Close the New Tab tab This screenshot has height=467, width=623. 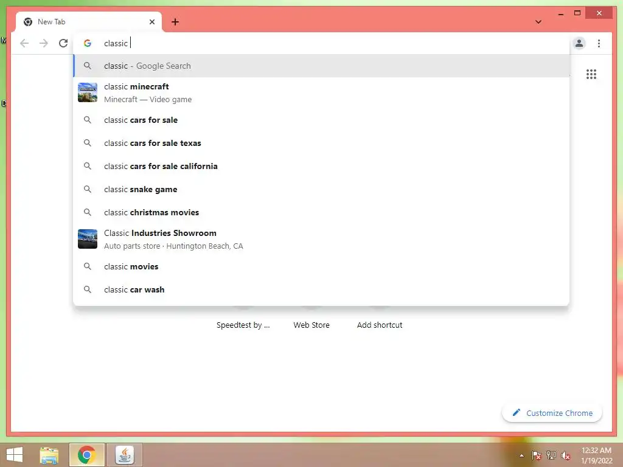pyautogui.click(x=151, y=22)
